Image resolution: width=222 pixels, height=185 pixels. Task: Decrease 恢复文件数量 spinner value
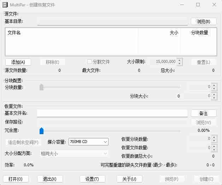(214, 149)
